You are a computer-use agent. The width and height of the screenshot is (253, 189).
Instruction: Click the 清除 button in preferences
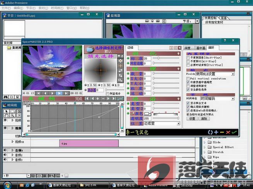pos(204,119)
